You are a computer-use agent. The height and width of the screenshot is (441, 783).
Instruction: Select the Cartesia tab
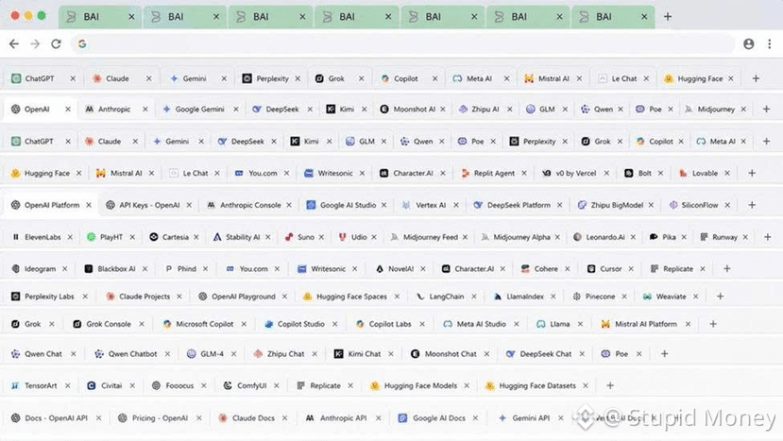coord(175,237)
